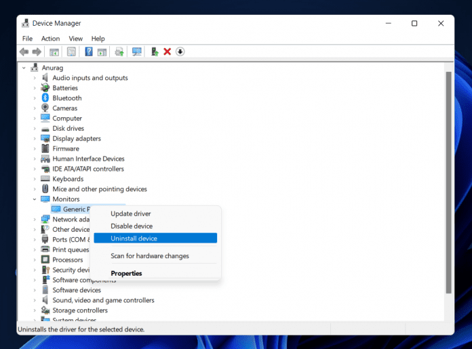Click the Keyboards category icon
472x349 pixels.
coord(45,179)
